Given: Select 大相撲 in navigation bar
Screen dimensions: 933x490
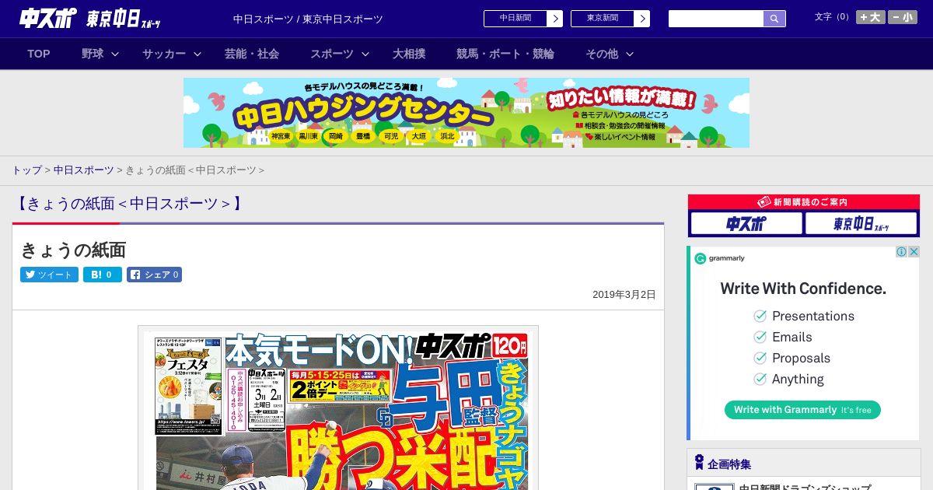Looking at the screenshot, I should pos(409,54).
